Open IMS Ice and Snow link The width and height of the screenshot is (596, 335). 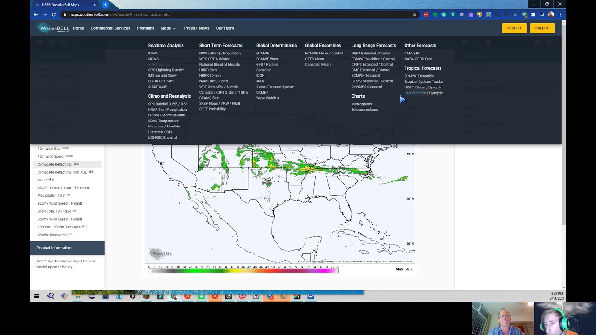tap(163, 75)
